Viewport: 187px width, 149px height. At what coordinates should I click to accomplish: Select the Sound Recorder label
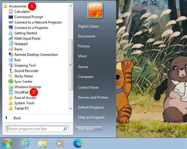tap(26, 71)
